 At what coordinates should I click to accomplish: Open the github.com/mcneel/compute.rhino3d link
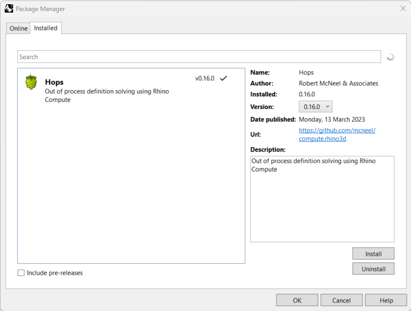coord(337,135)
